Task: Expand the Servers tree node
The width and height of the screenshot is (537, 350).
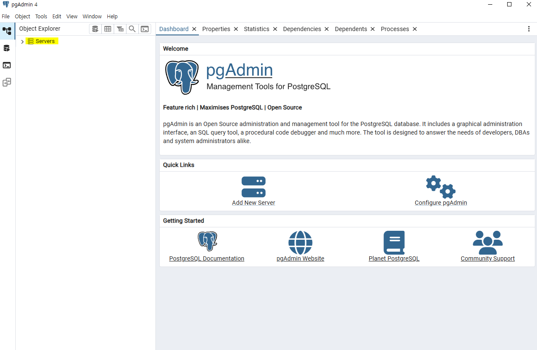Action: [23, 42]
